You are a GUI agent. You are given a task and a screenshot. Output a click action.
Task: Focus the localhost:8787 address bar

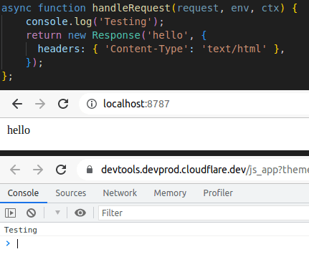(x=194, y=104)
